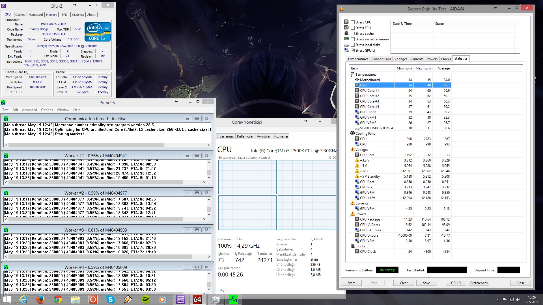Click the volume speaker tray icon

coord(518,300)
